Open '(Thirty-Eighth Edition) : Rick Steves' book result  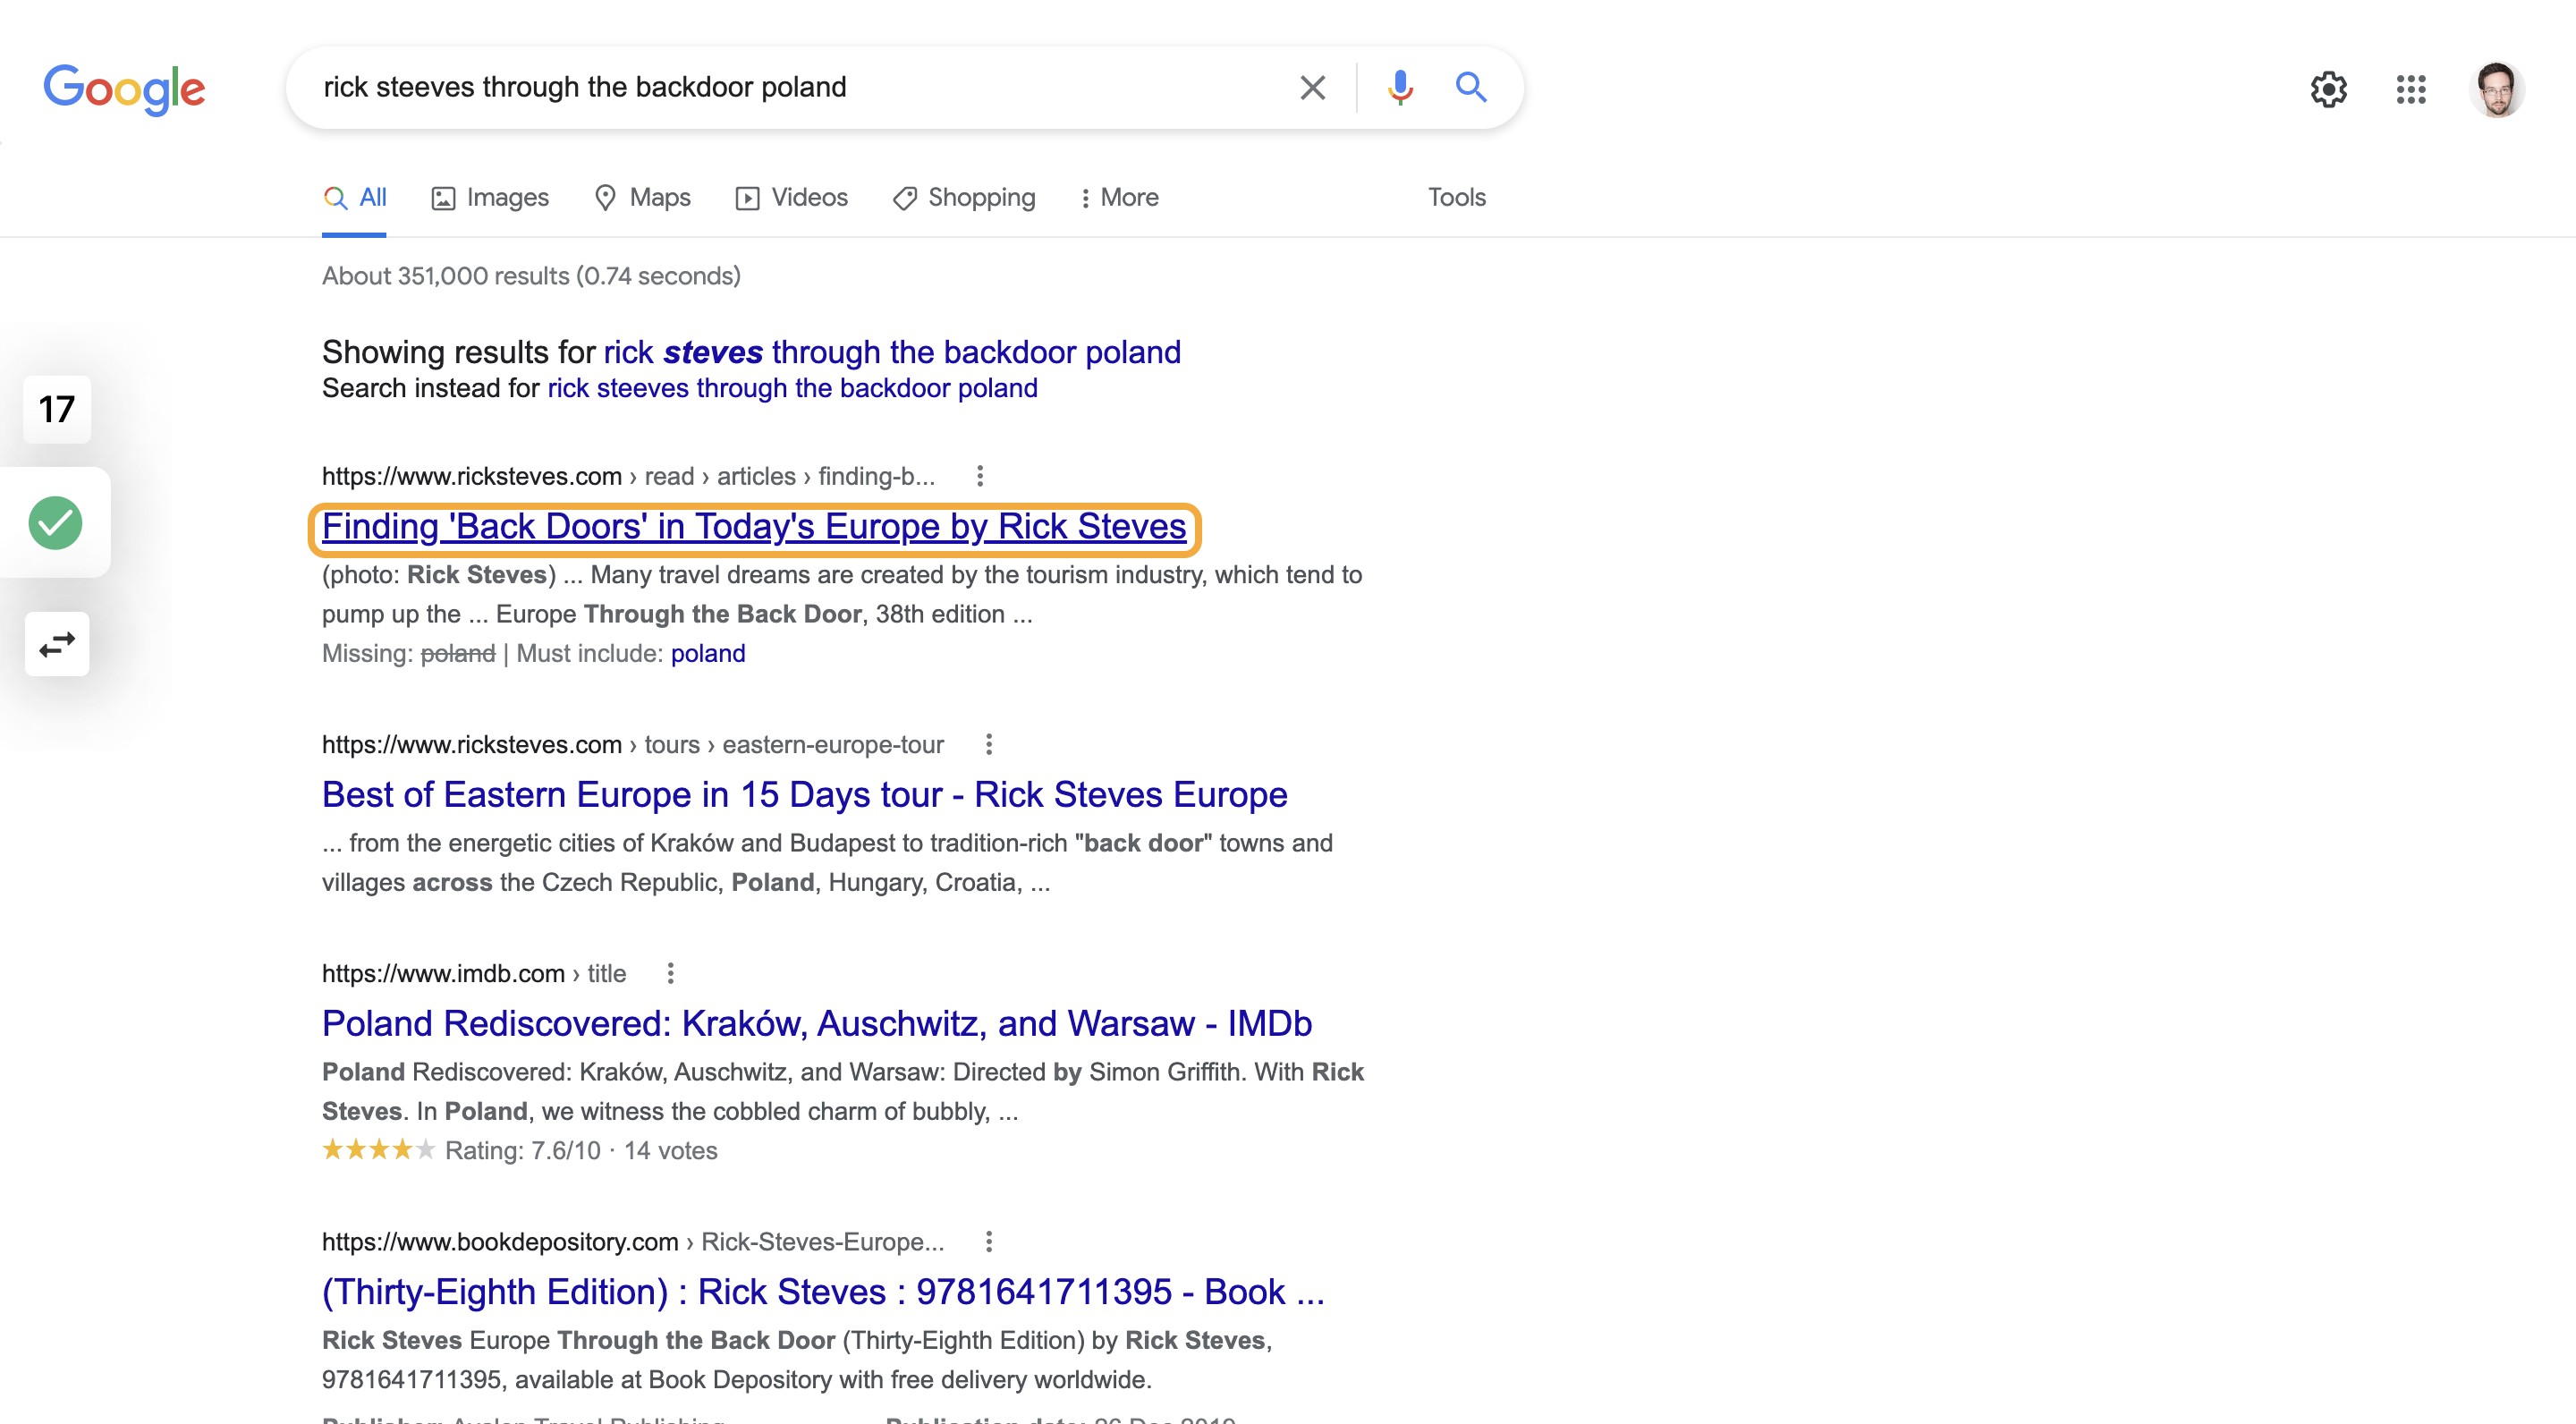[x=823, y=1292]
